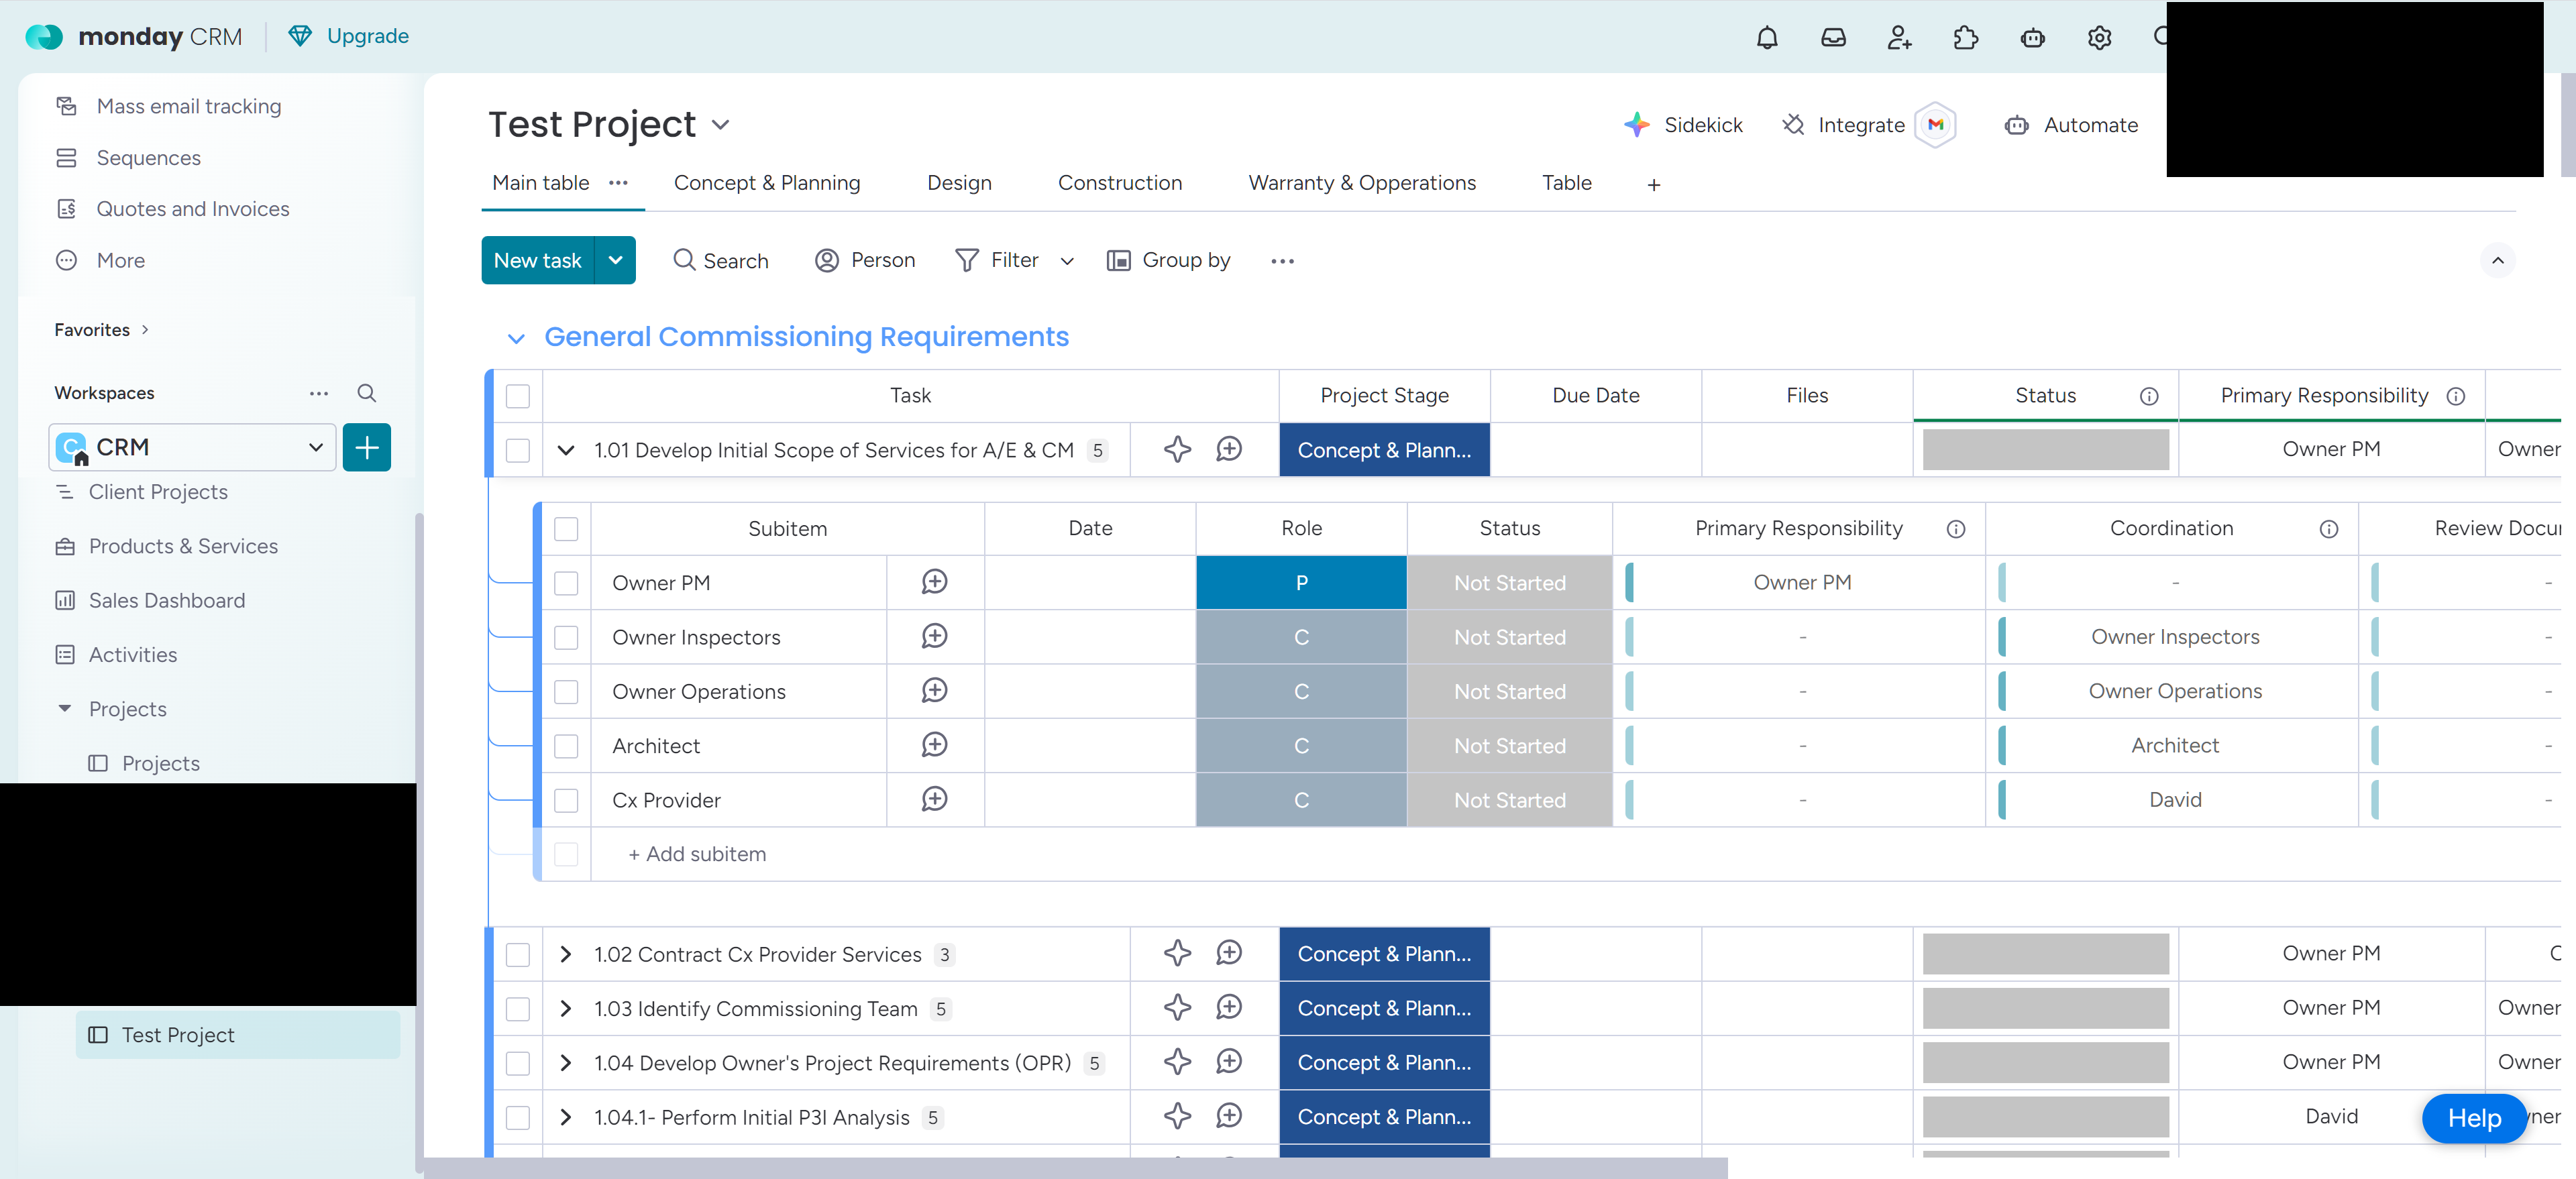Screen dimensions: 2576x1179
Task: Tick the Owner Inspectors subitem checkbox
Action: (x=566, y=637)
